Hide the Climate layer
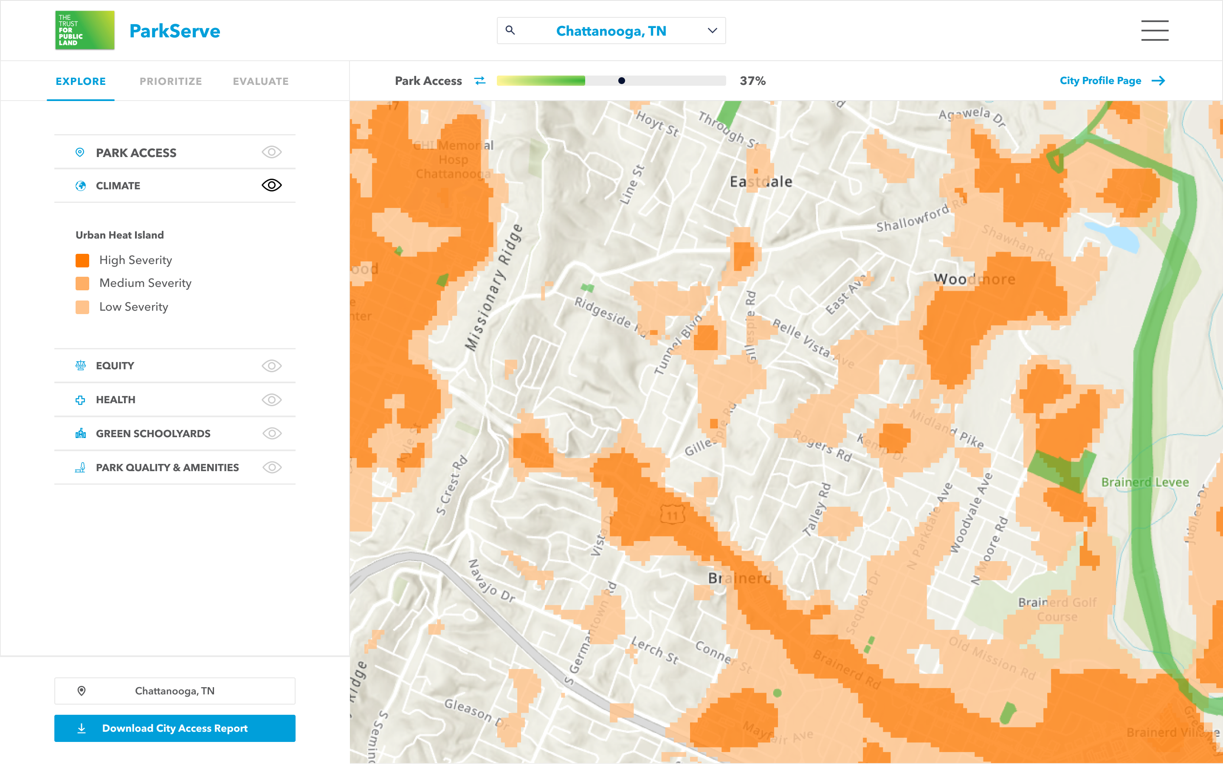The height and width of the screenshot is (764, 1223). pos(271,185)
